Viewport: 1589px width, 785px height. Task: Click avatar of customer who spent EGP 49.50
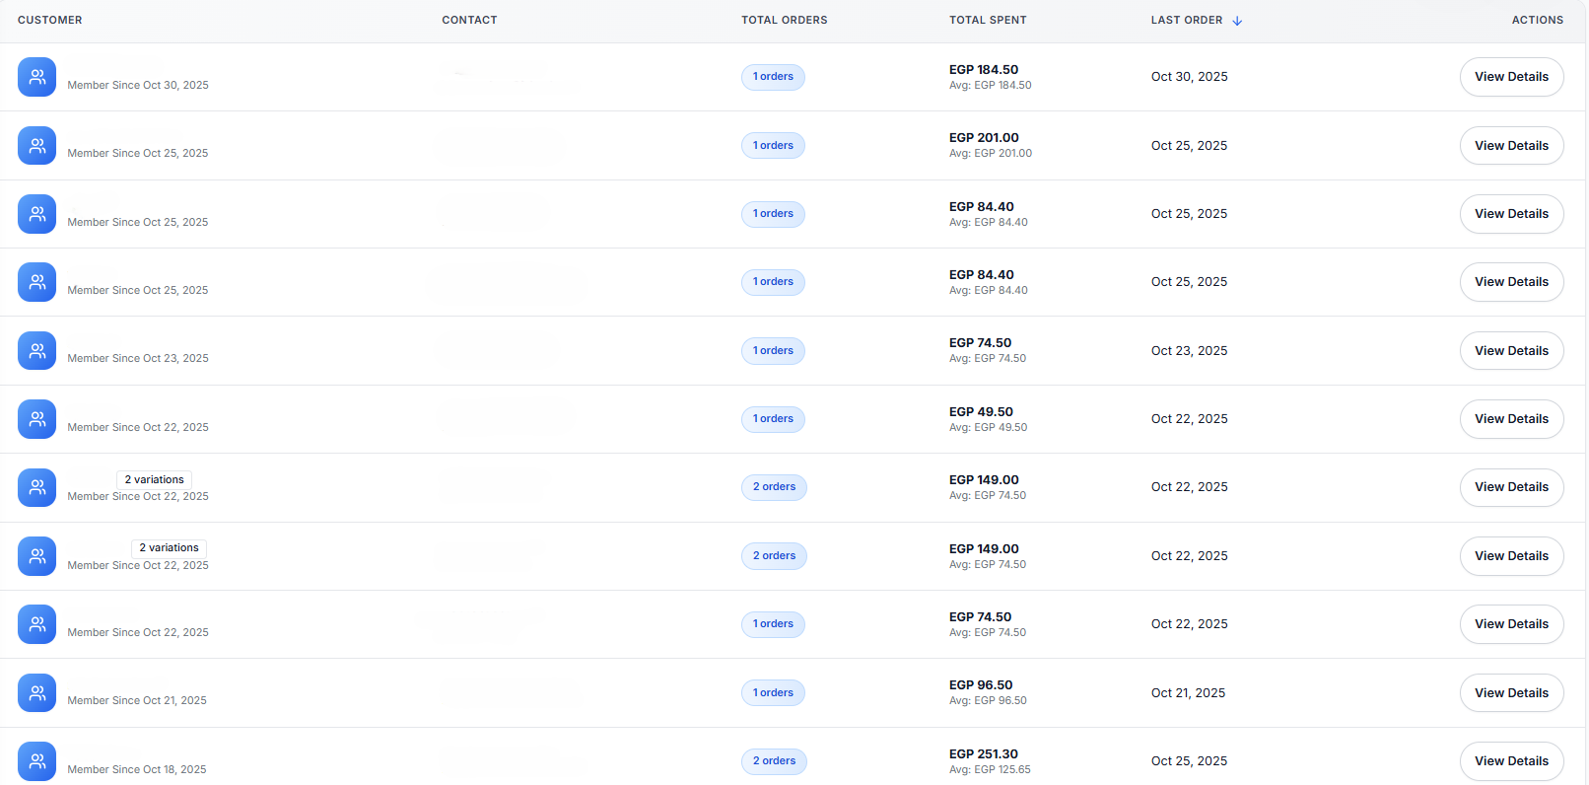[36, 419]
